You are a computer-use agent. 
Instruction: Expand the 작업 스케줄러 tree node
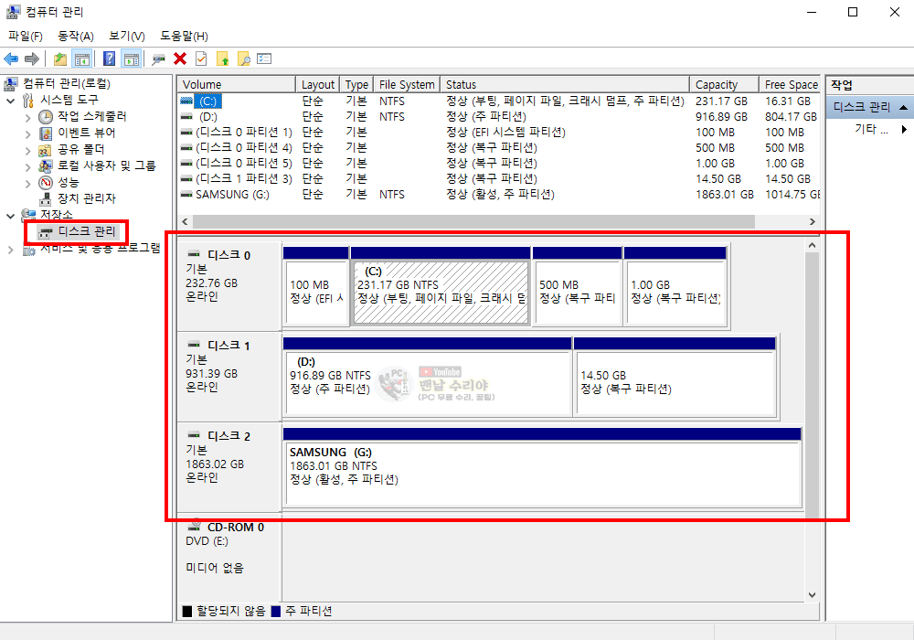(x=27, y=117)
